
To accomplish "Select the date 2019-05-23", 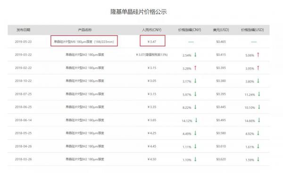I will point(23,41).
